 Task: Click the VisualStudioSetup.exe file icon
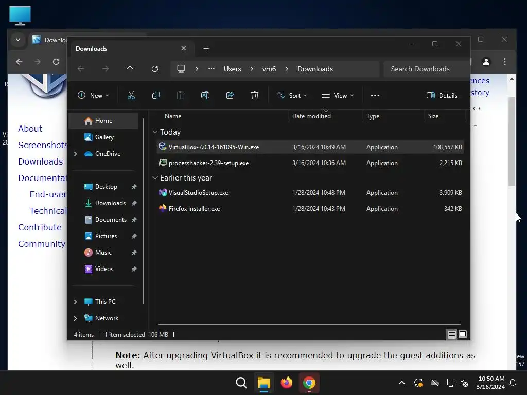163,193
